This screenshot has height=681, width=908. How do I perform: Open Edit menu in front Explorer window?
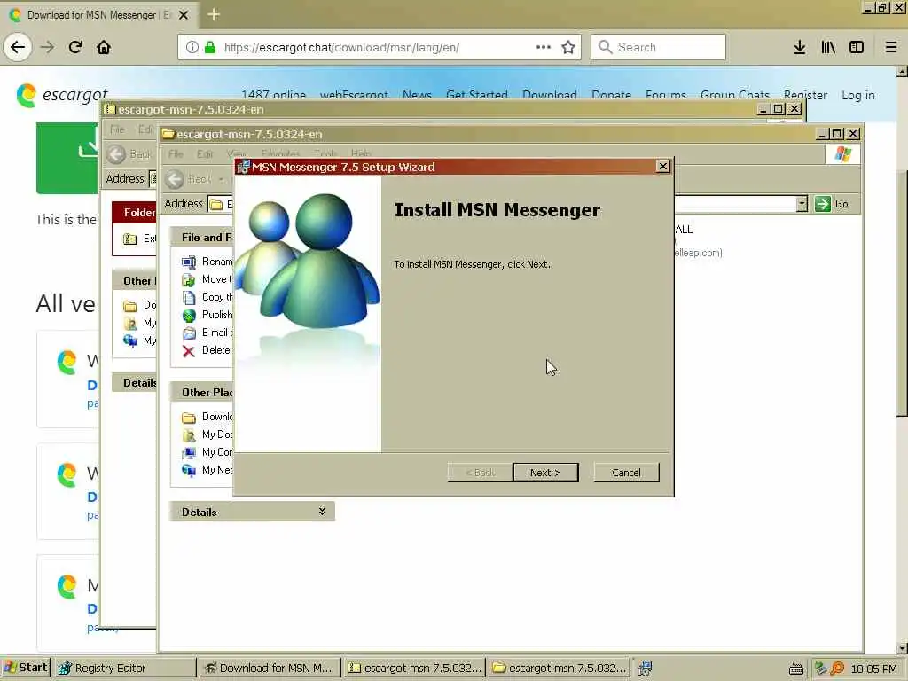205,154
